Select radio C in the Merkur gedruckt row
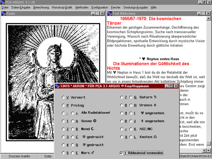 (x=73, y=137)
